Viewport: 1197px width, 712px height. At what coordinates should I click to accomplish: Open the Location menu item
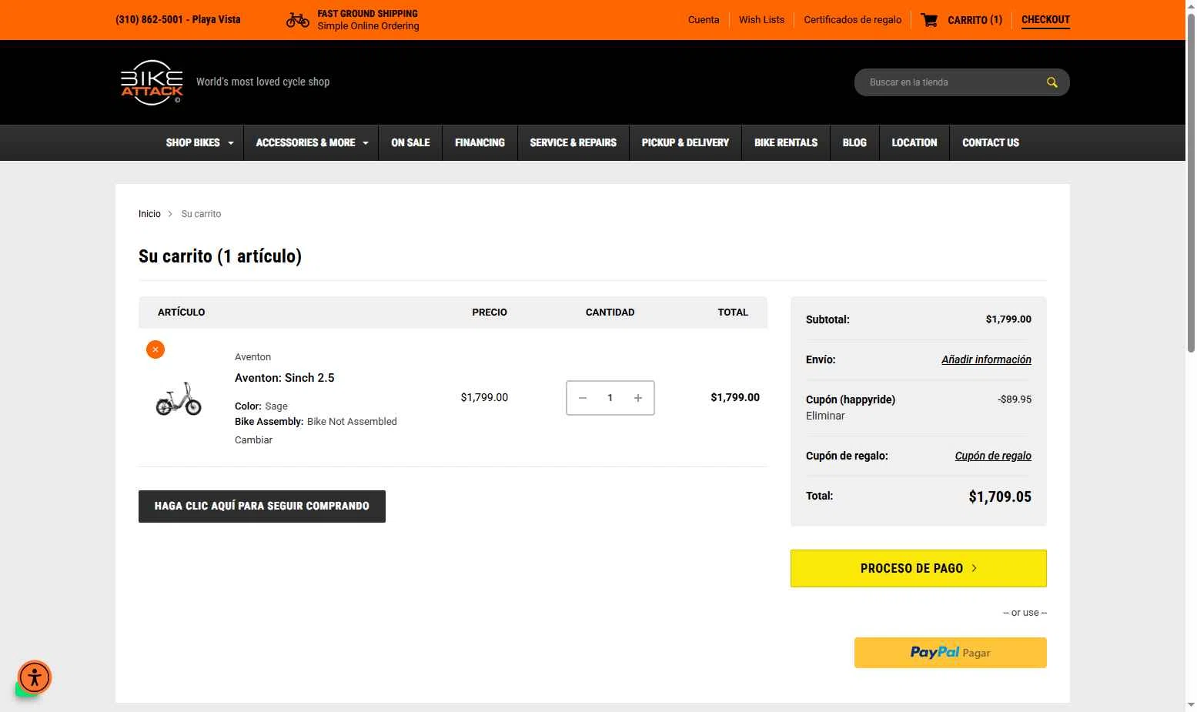pyautogui.click(x=914, y=142)
